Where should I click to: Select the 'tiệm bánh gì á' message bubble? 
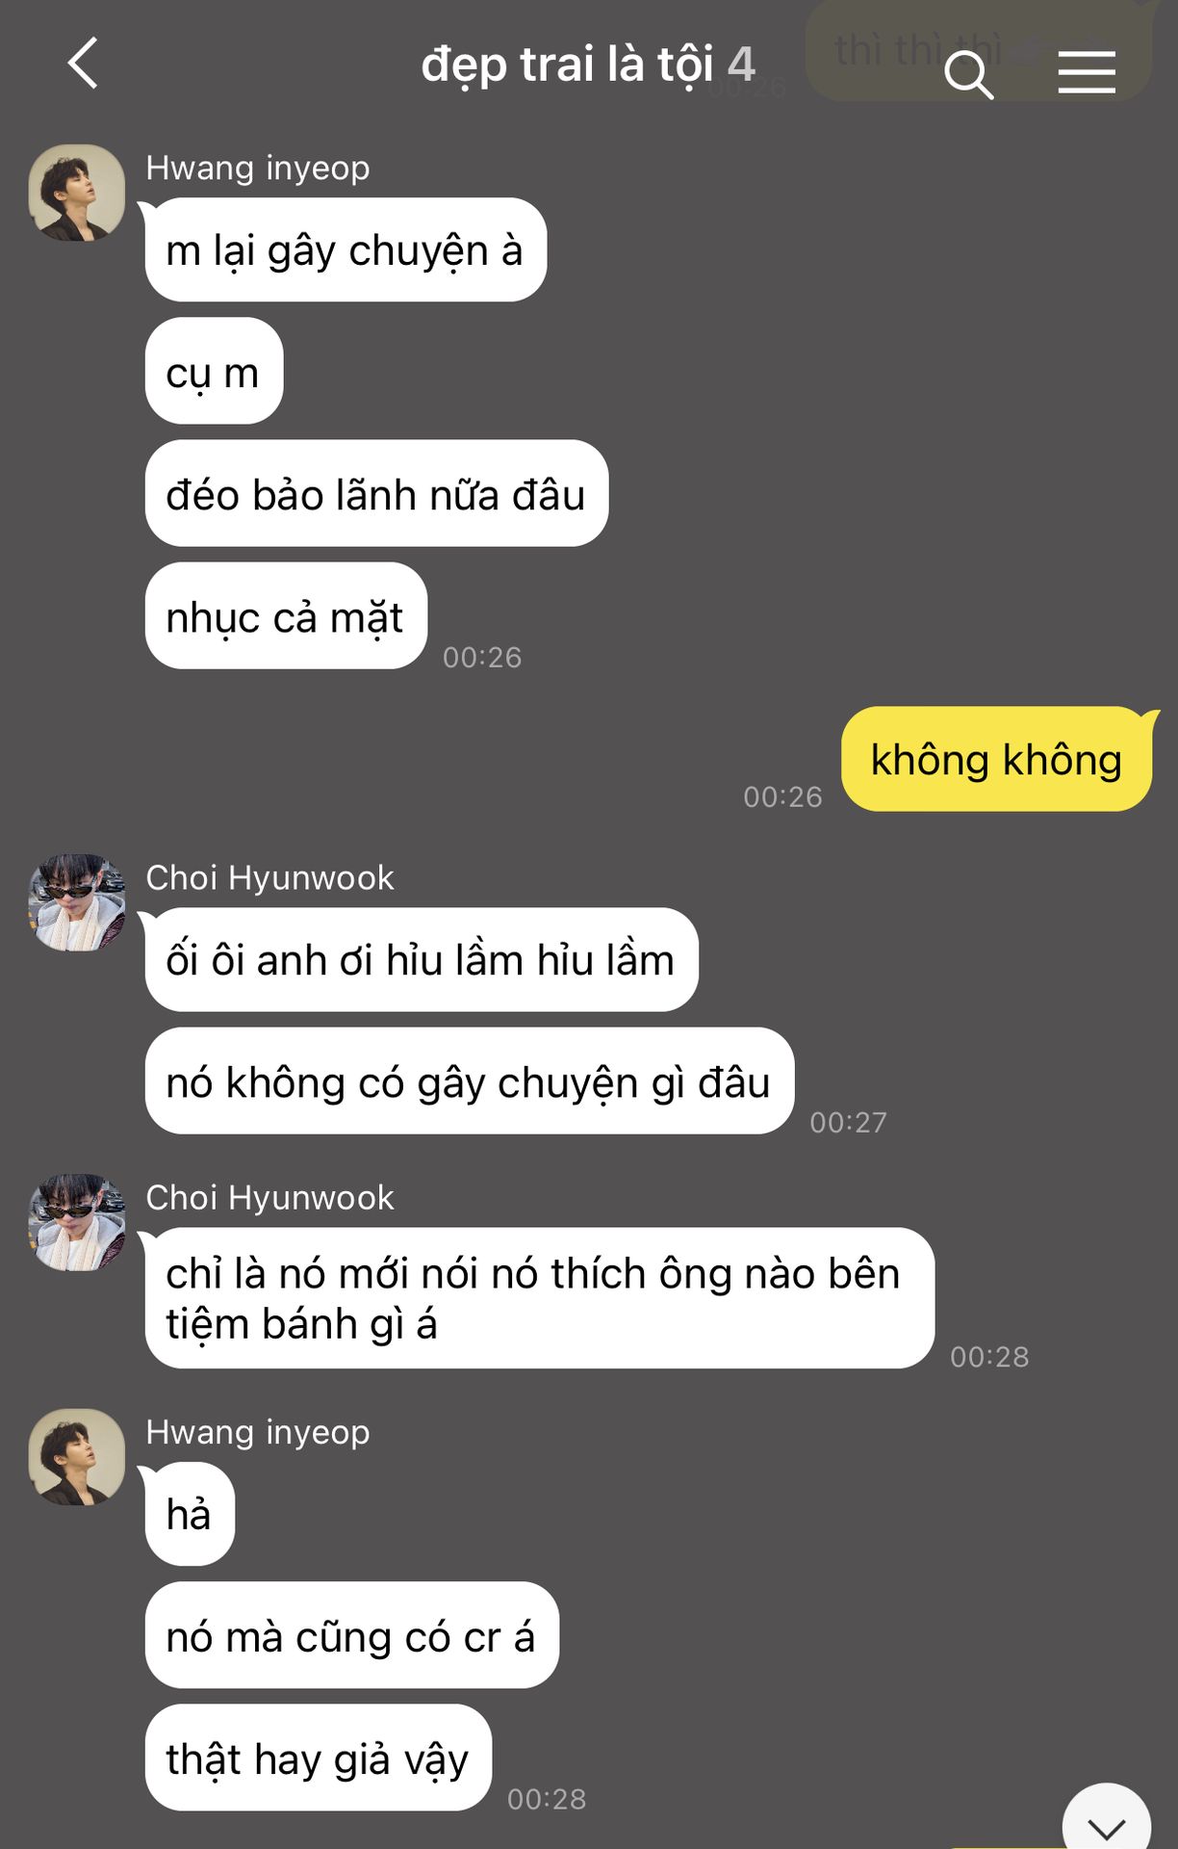(540, 1298)
